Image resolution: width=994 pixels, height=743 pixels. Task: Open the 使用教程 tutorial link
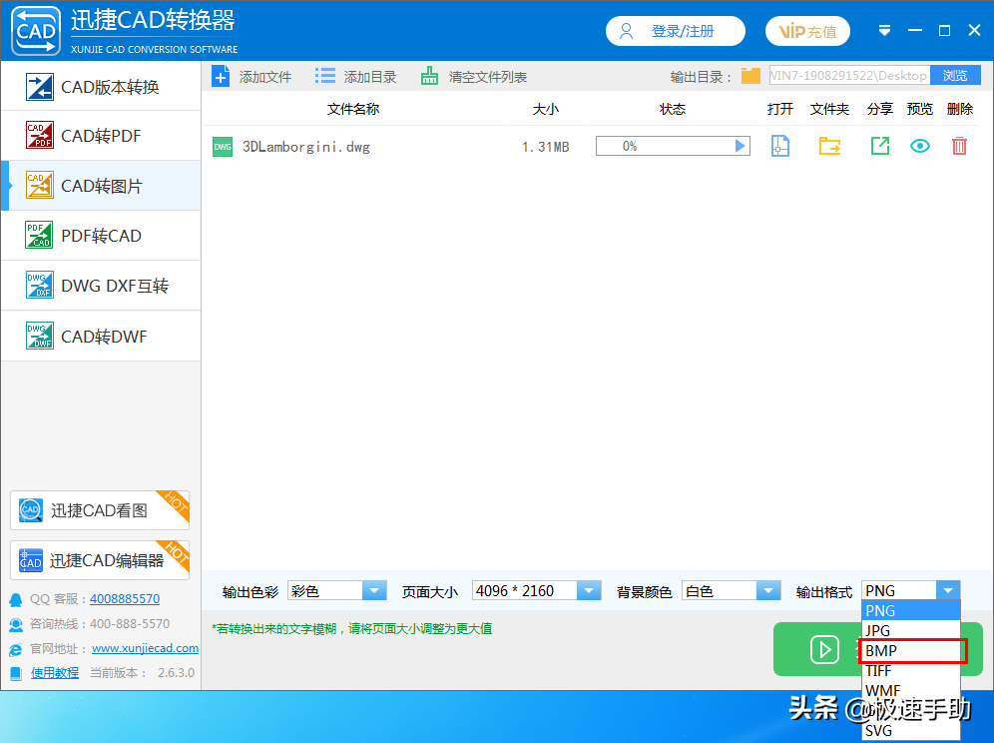(x=55, y=672)
